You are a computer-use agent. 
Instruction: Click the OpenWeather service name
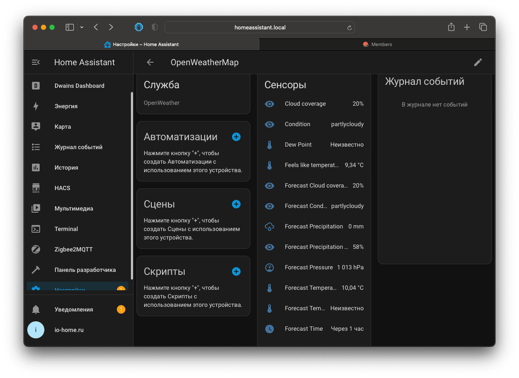pos(162,103)
